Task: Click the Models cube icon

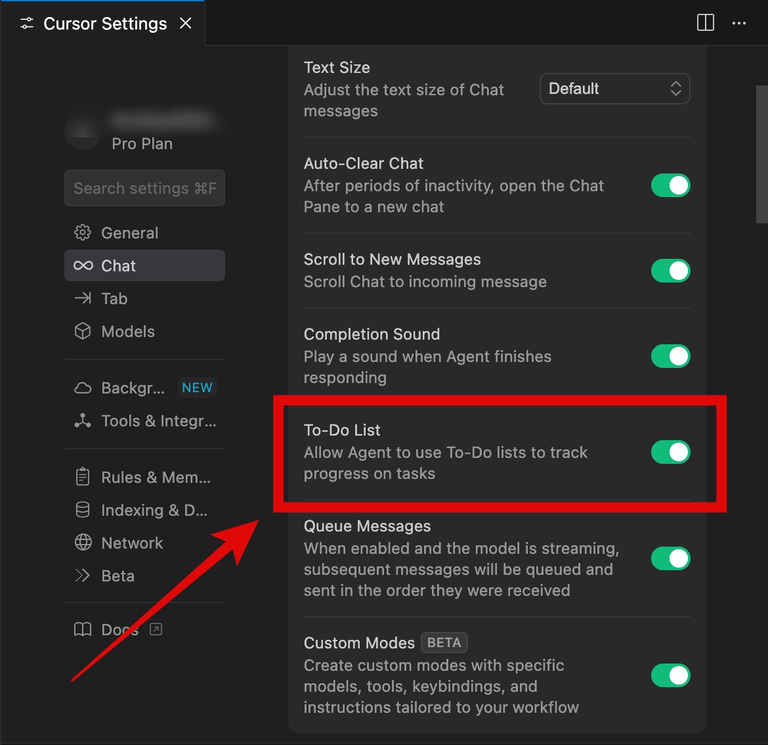Action: coord(82,331)
